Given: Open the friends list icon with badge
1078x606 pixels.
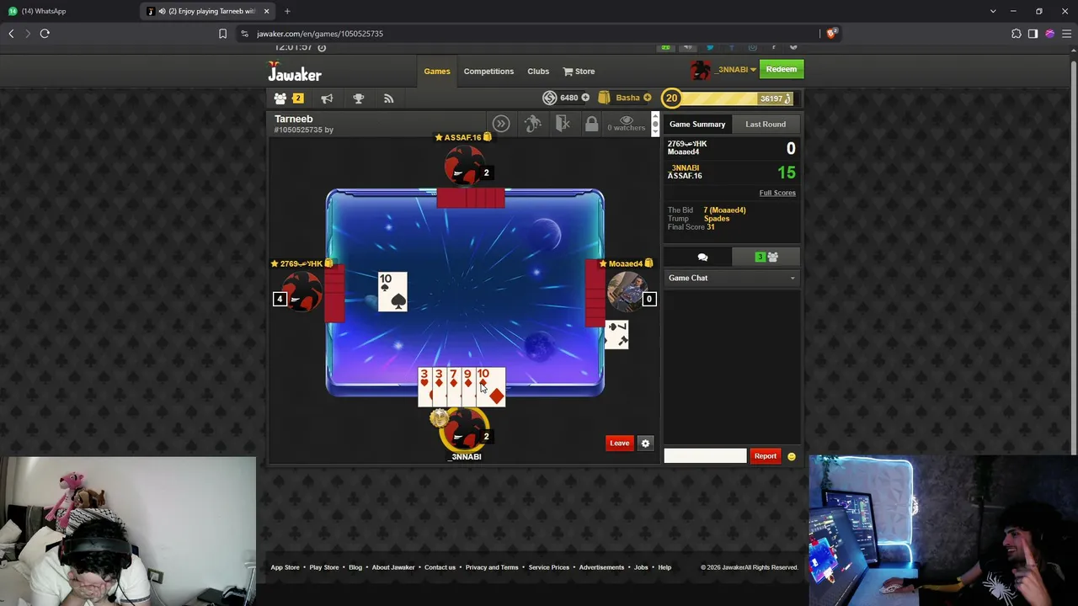Looking at the screenshot, I should pos(288,98).
